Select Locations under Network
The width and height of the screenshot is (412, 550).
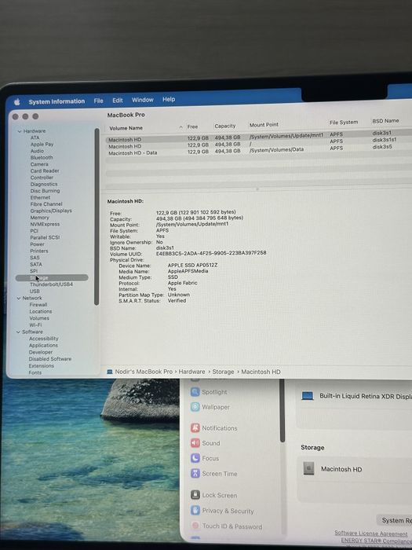click(41, 311)
